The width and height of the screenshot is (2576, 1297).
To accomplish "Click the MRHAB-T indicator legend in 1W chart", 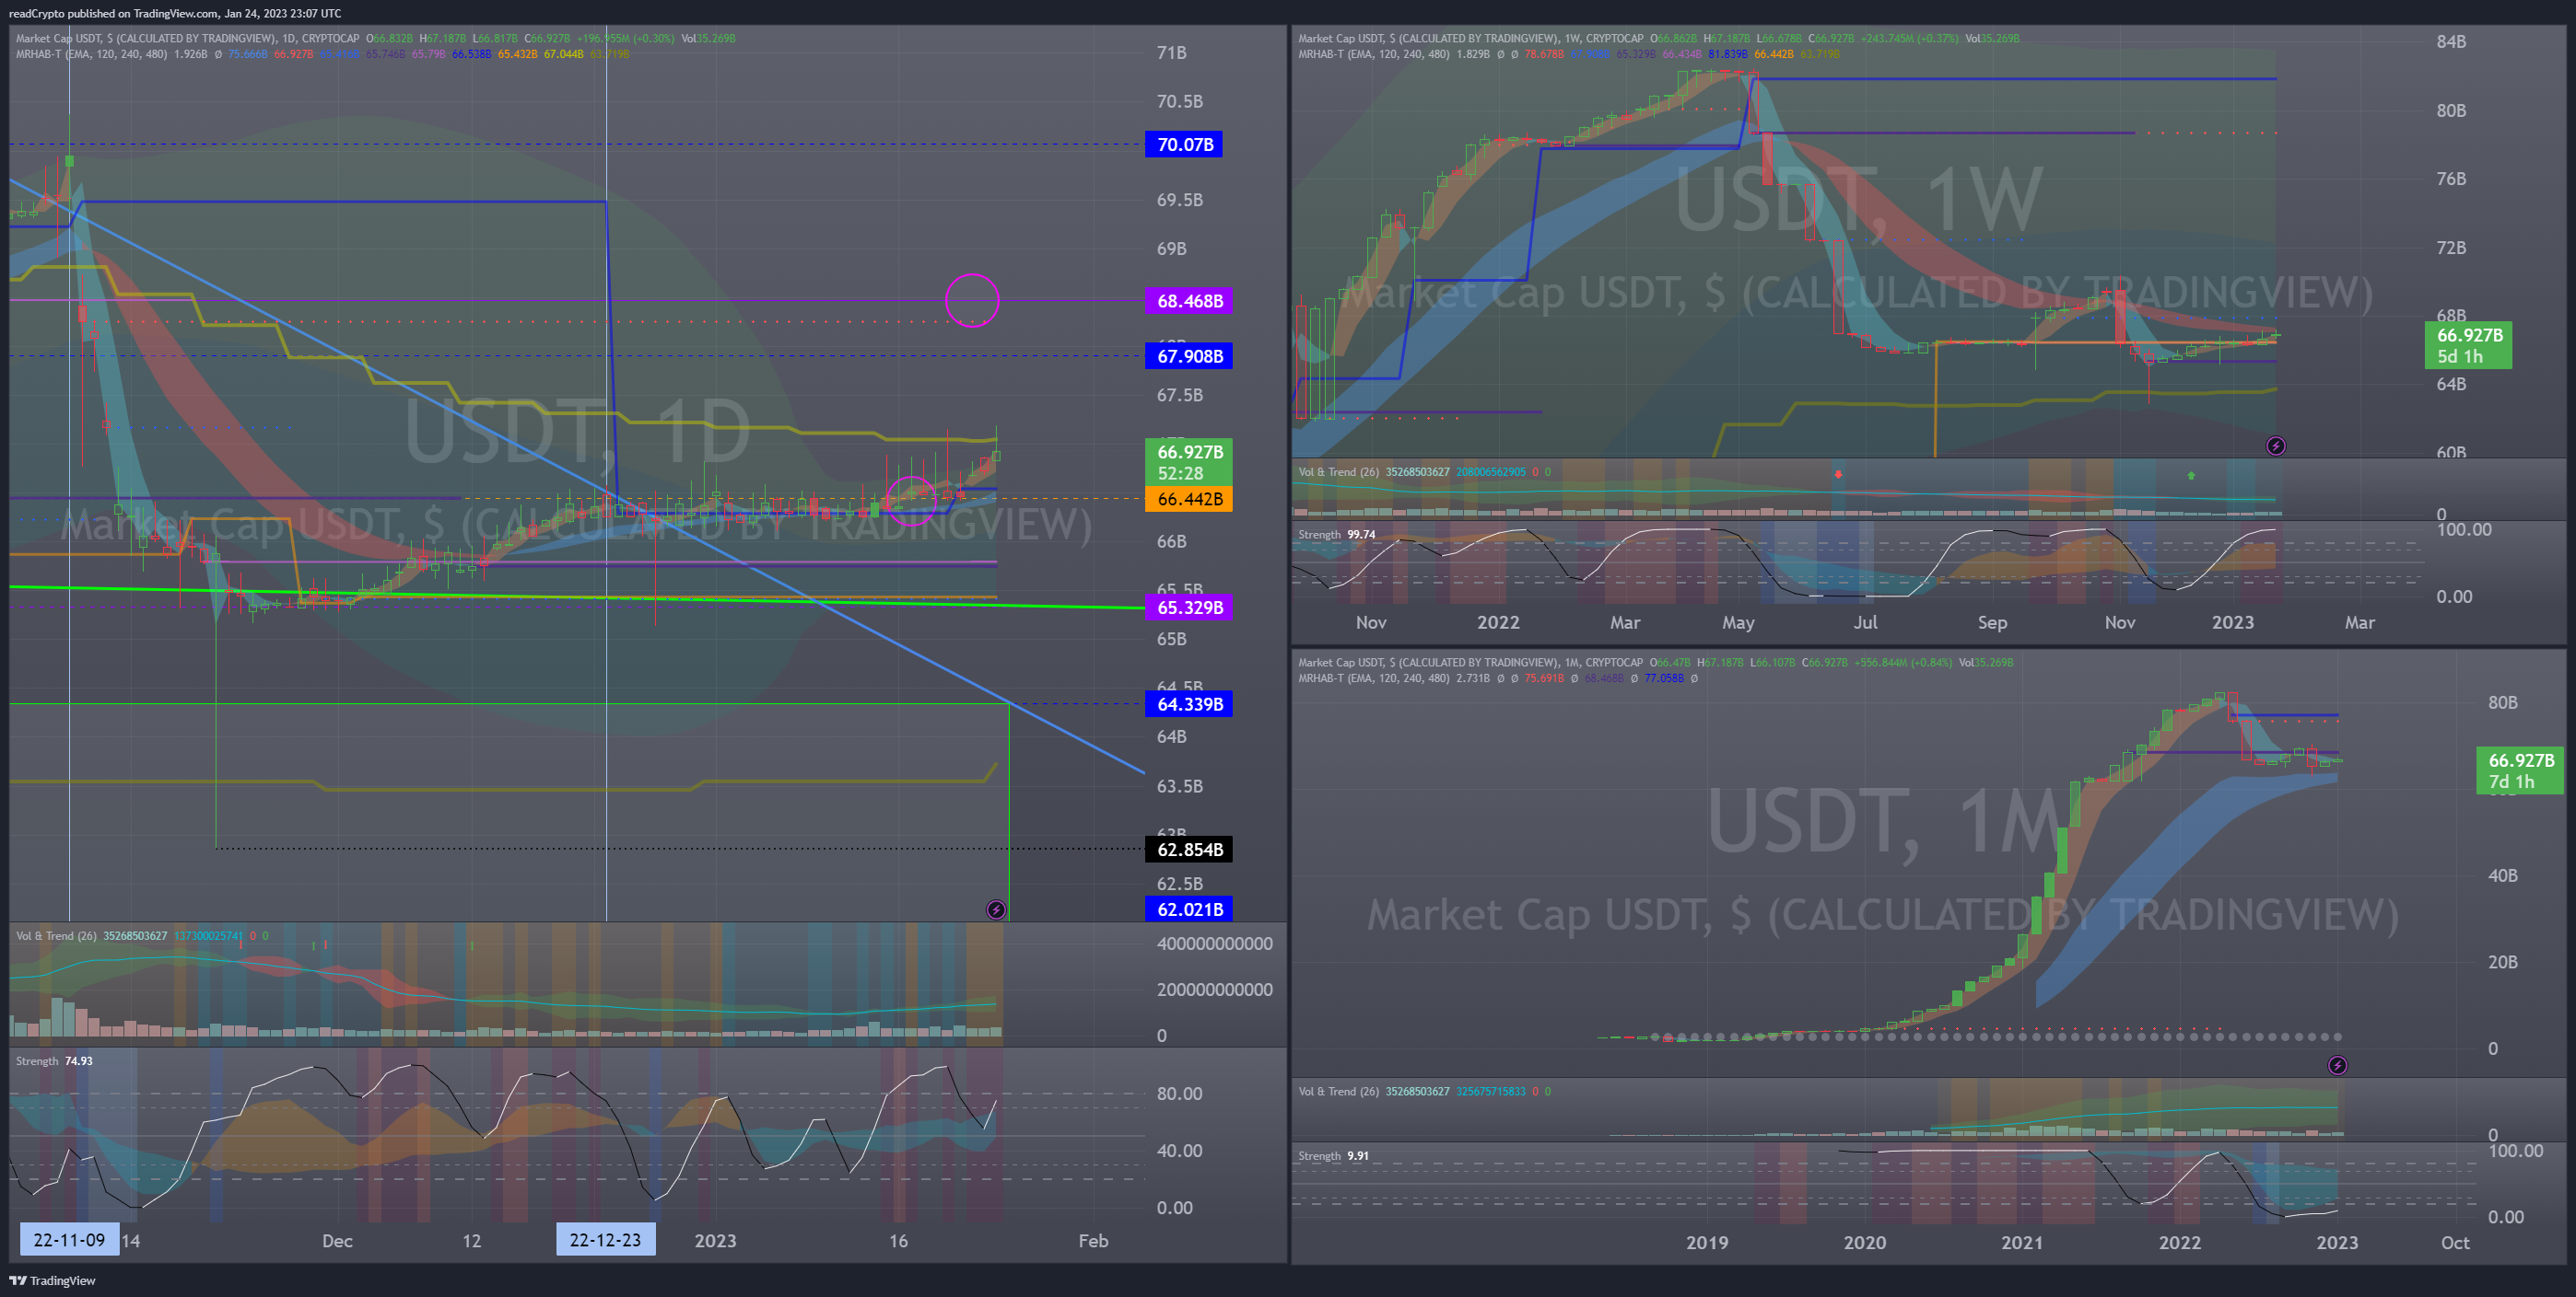I will 1374,54.
